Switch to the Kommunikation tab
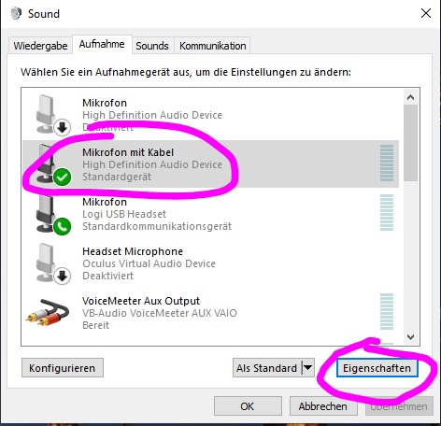The image size is (441, 426). tap(213, 46)
